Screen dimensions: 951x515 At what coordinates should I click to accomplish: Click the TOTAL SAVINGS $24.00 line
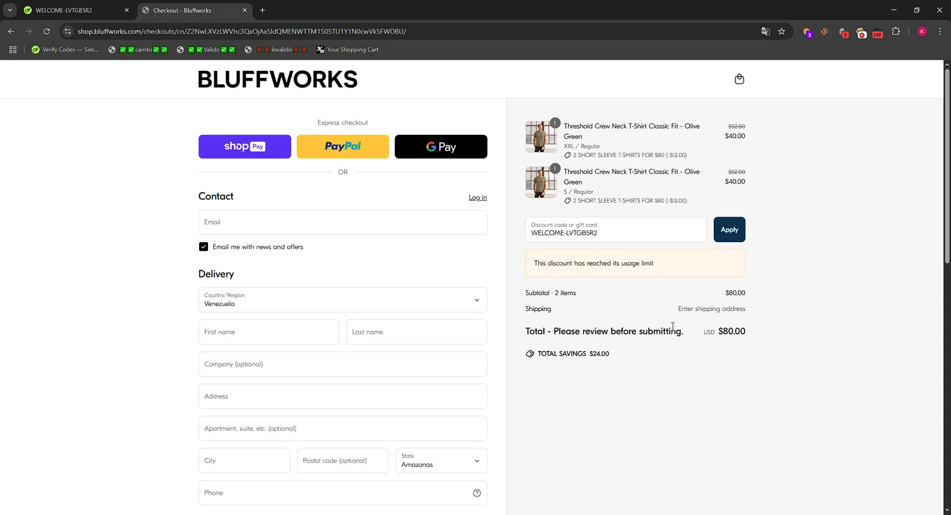(x=567, y=354)
